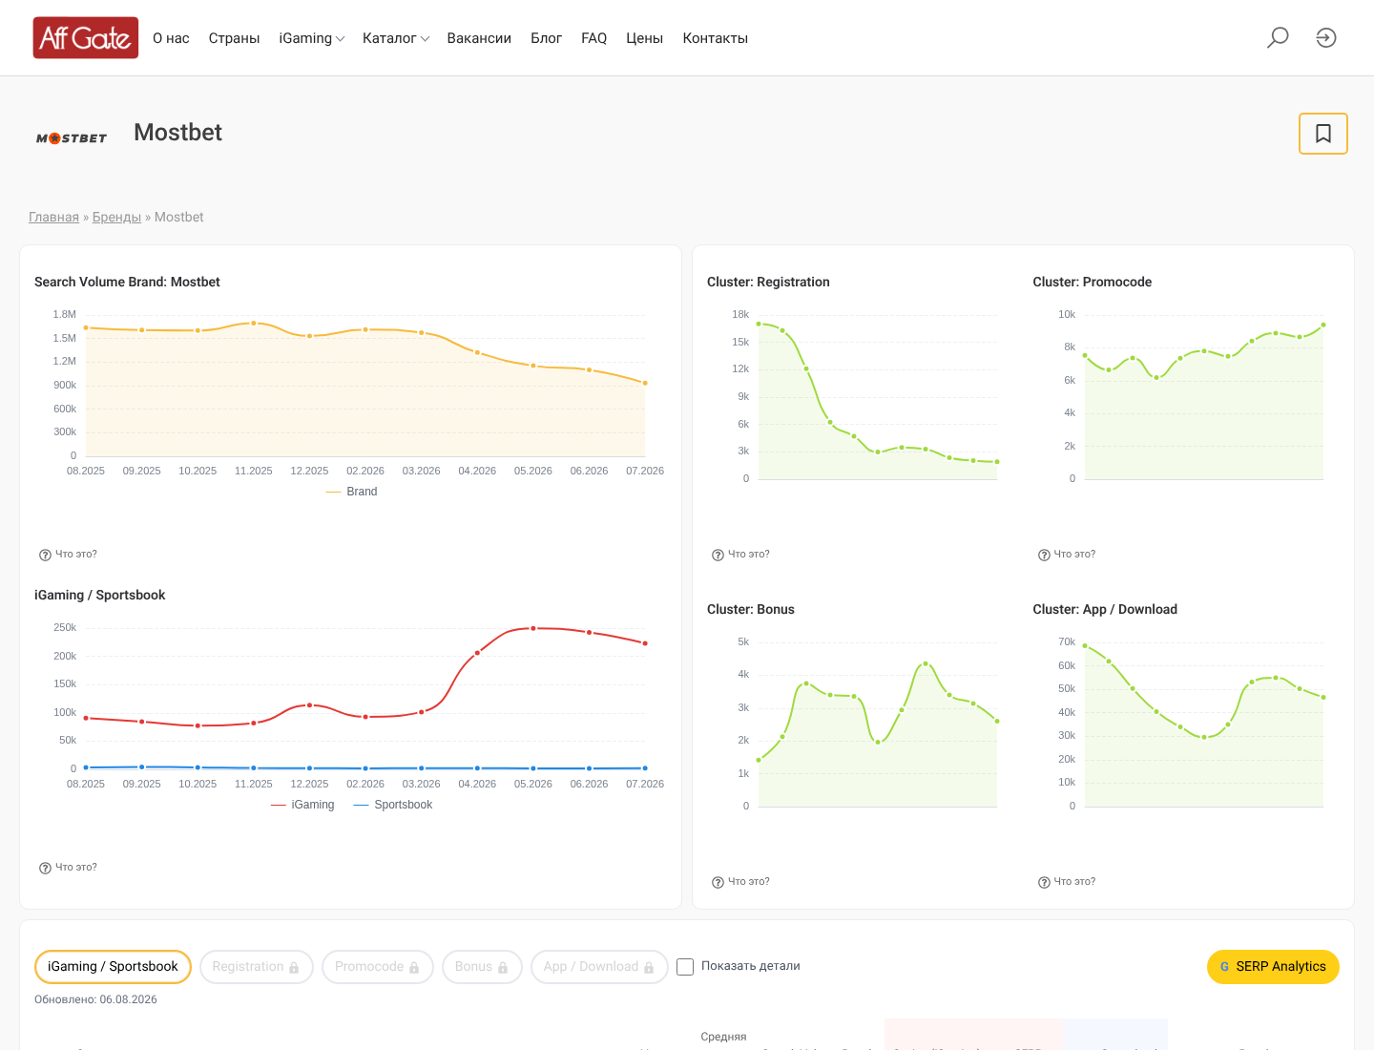The width and height of the screenshot is (1374, 1050).
Task: Click lock icon on Promocode tab
Action: [x=414, y=968]
